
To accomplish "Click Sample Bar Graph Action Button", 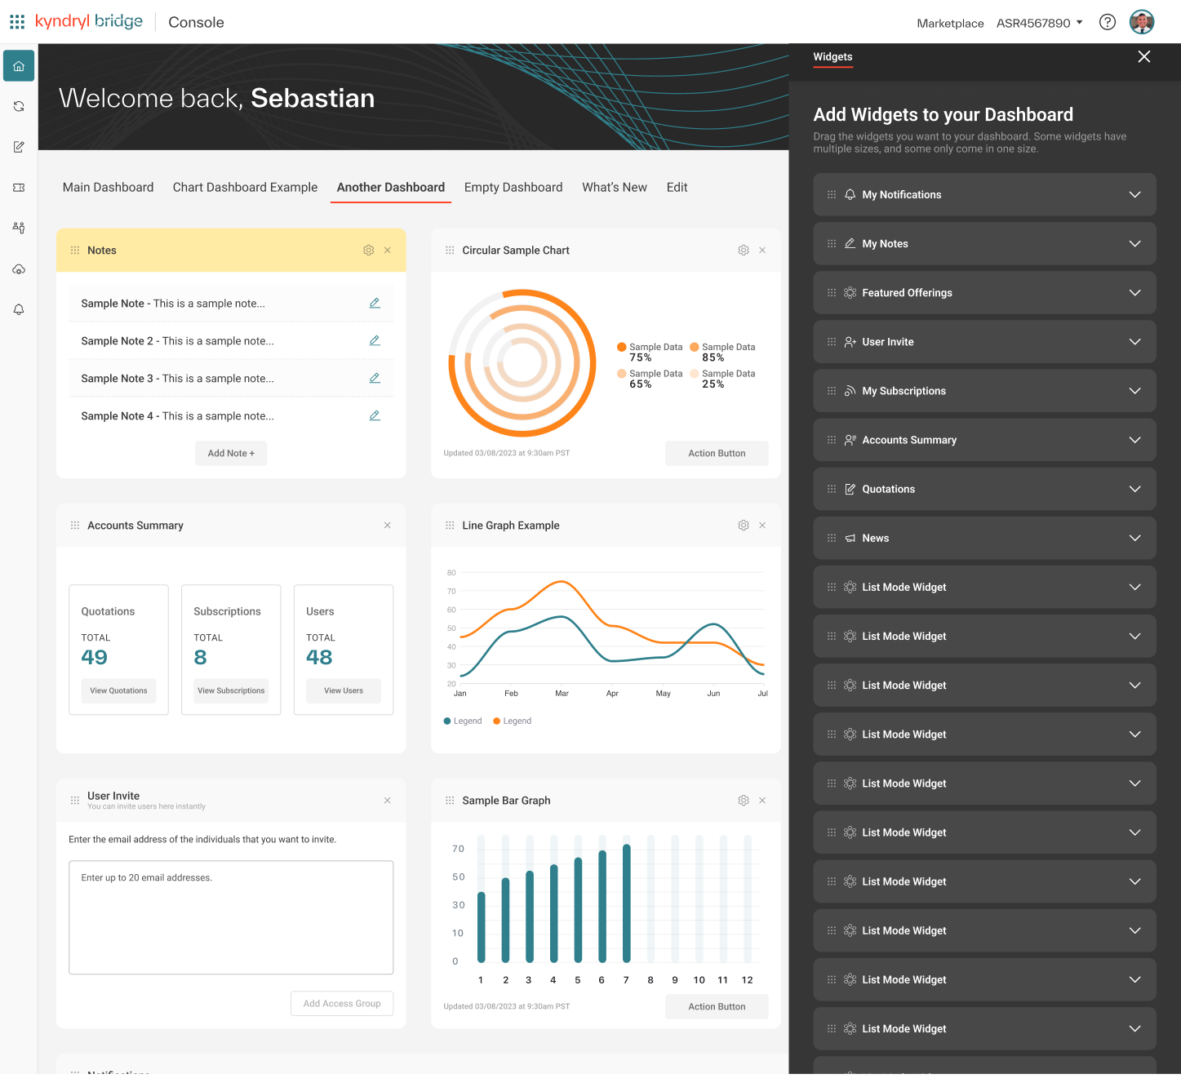I will tap(717, 1007).
